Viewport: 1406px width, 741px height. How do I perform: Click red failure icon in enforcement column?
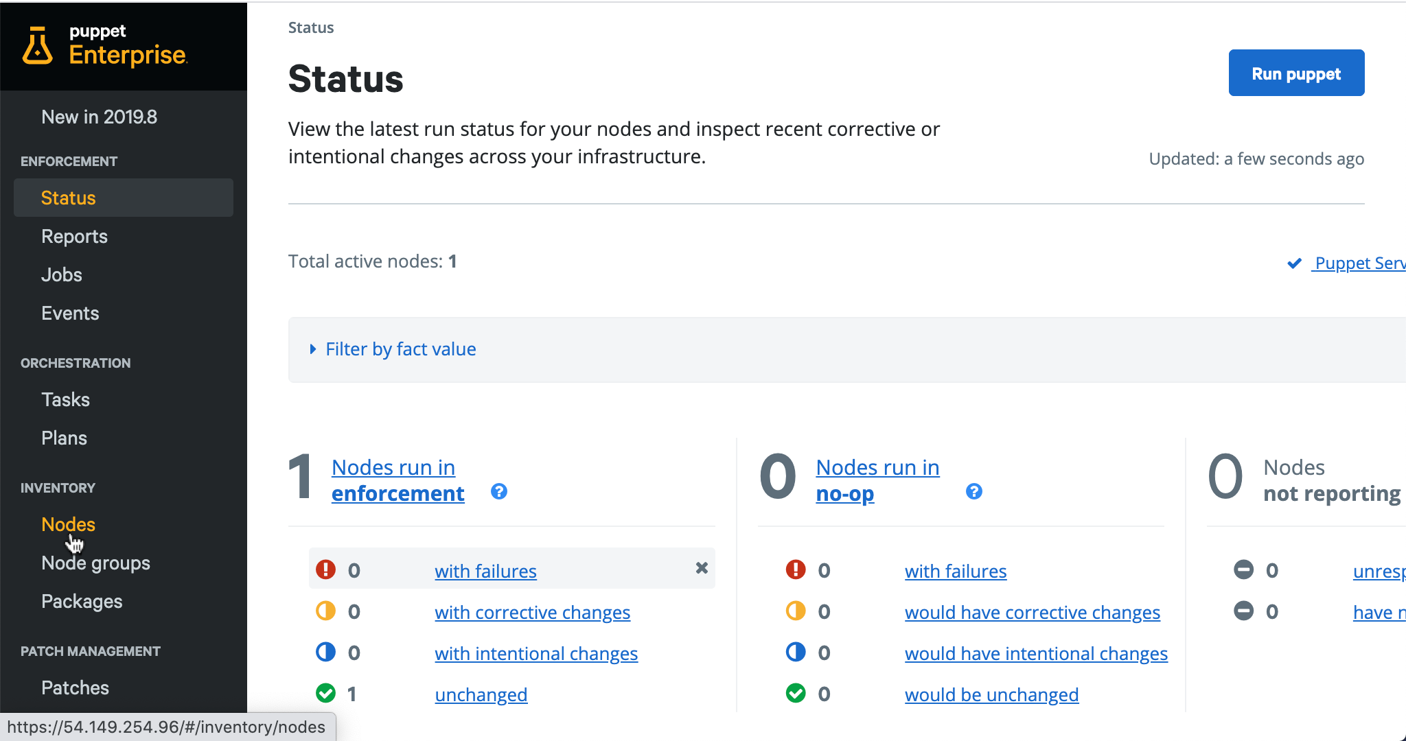325,569
